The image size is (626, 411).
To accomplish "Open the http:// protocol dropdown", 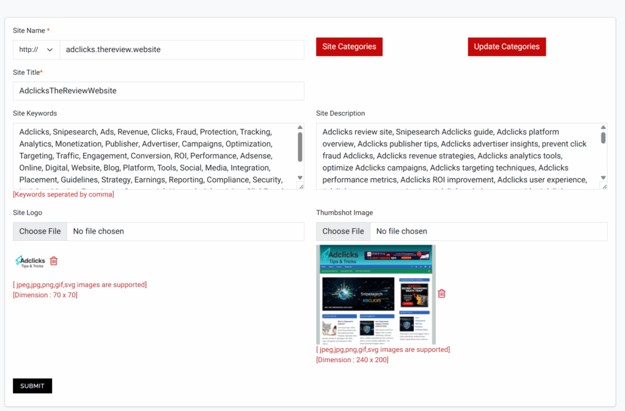I will 36,50.
